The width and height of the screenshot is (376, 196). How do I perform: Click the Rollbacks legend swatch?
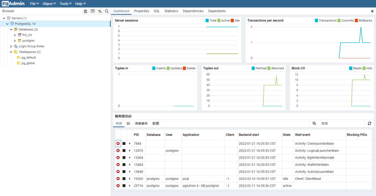click(x=357, y=20)
